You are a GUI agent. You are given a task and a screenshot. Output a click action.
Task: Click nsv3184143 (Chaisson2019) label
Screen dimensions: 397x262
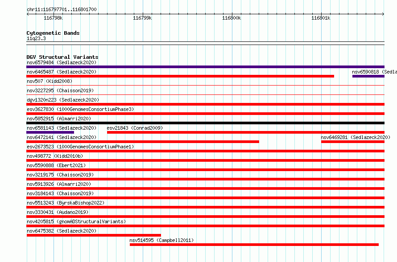pyautogui.click(x=60, y=193)
